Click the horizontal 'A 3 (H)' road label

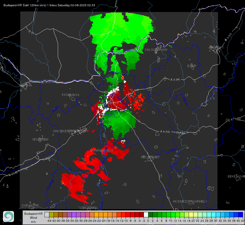coord(175,80)
